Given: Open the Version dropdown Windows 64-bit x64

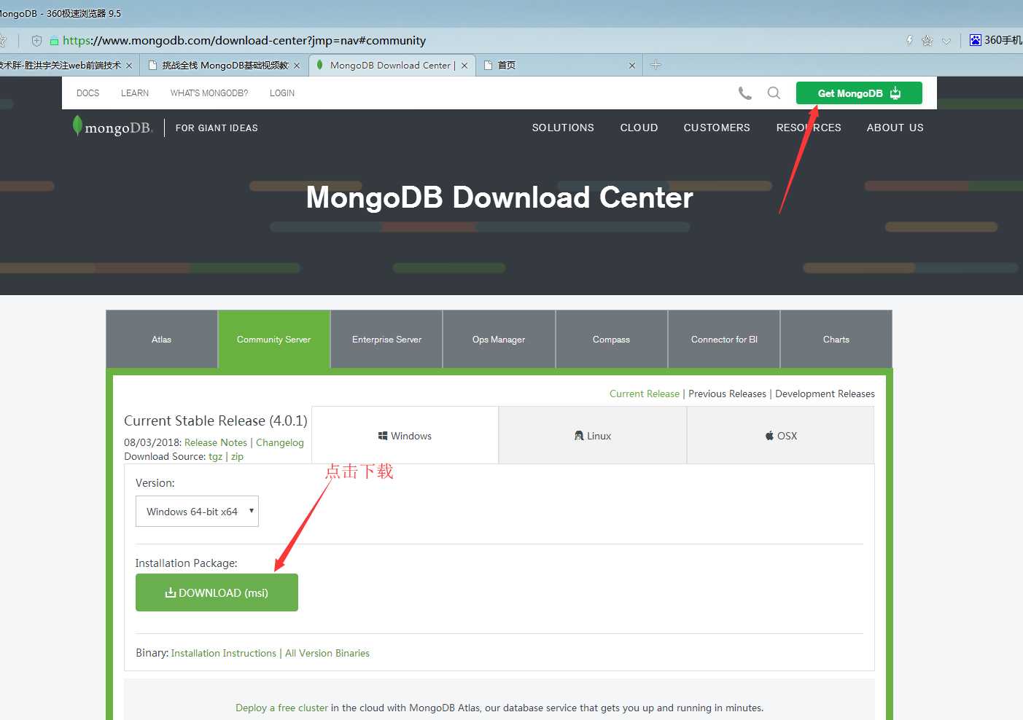Looking at the screenshot, I should click(x=197, y=512).
